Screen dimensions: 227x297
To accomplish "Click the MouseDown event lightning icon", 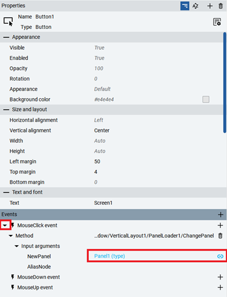I will point(13,277).
